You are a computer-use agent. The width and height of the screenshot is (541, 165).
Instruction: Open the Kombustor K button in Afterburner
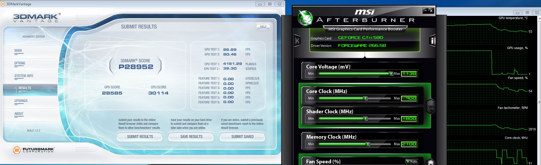[297, 41]
